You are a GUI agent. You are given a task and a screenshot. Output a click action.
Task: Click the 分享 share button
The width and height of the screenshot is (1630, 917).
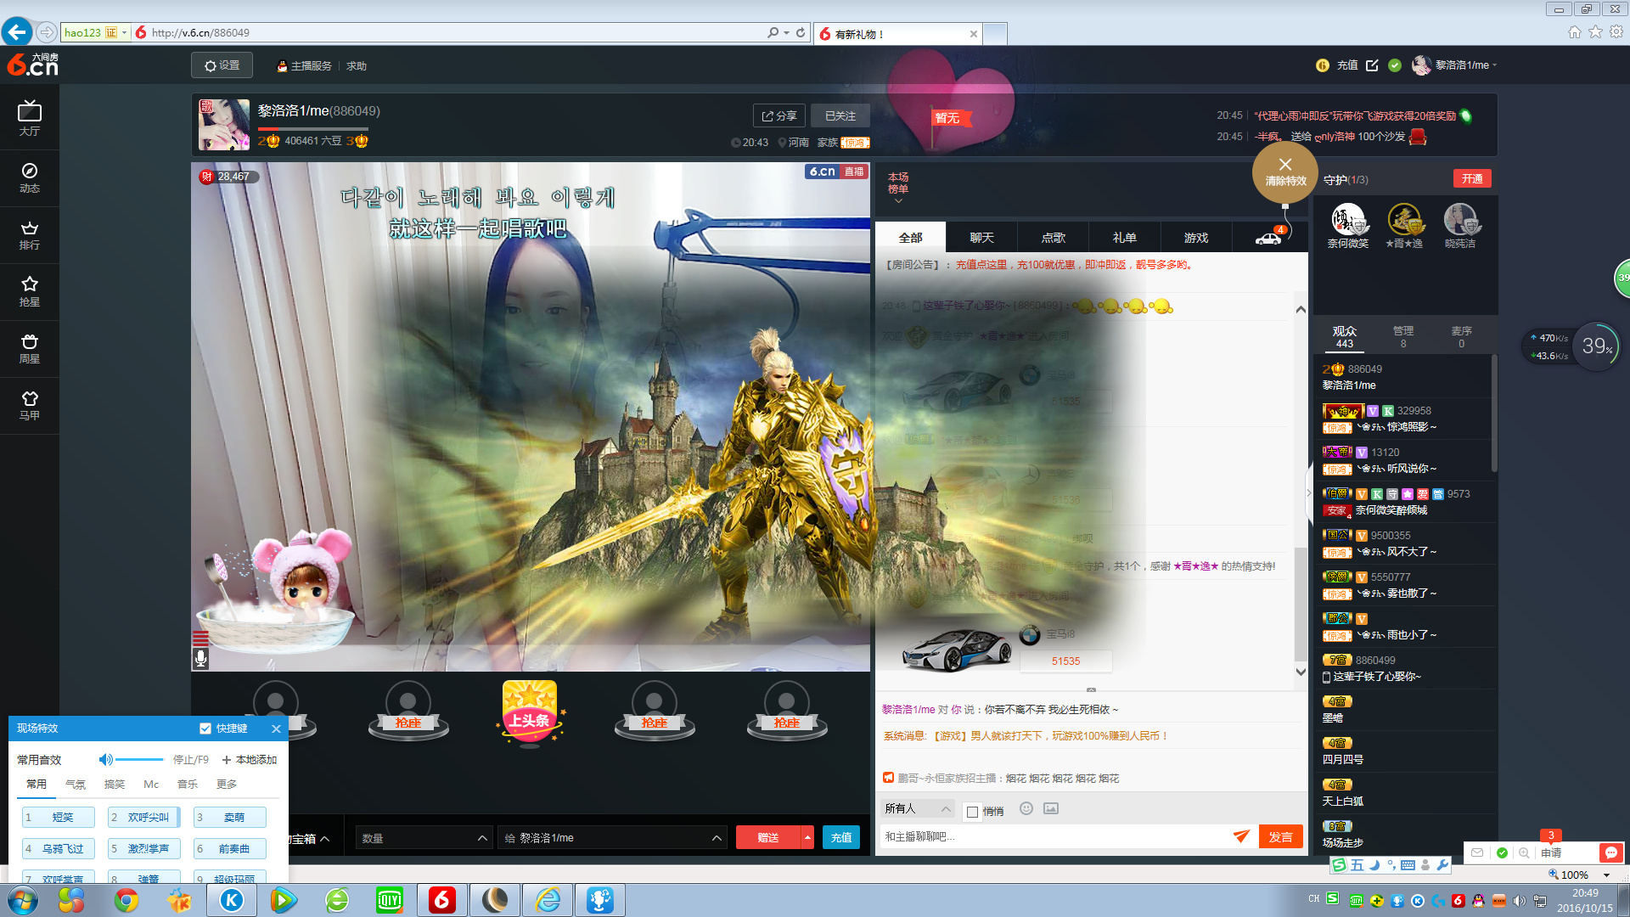click(x=778, y=115)
